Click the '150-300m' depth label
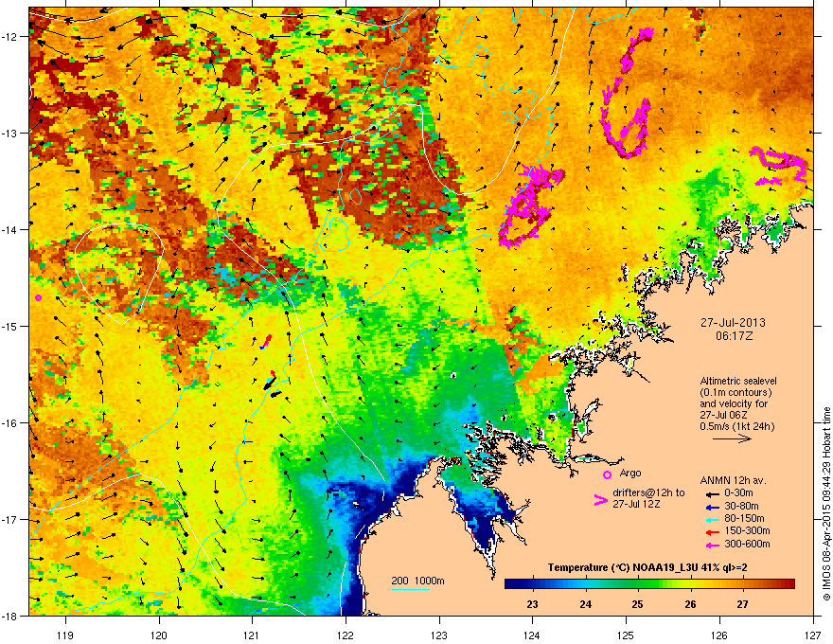Image resolution: width=833 pixels, height=644 pixels. pyautogui.click(x=747, y=530)
